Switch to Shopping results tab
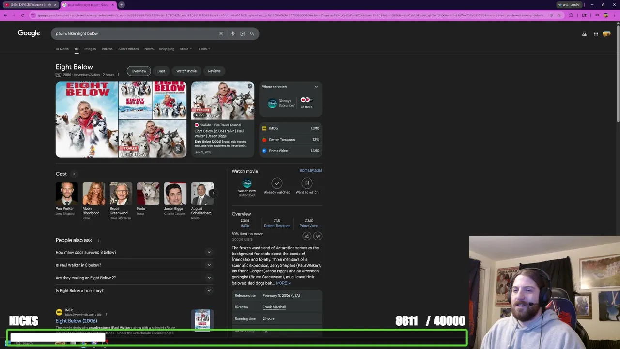620x349 pixels. point(167,49)
